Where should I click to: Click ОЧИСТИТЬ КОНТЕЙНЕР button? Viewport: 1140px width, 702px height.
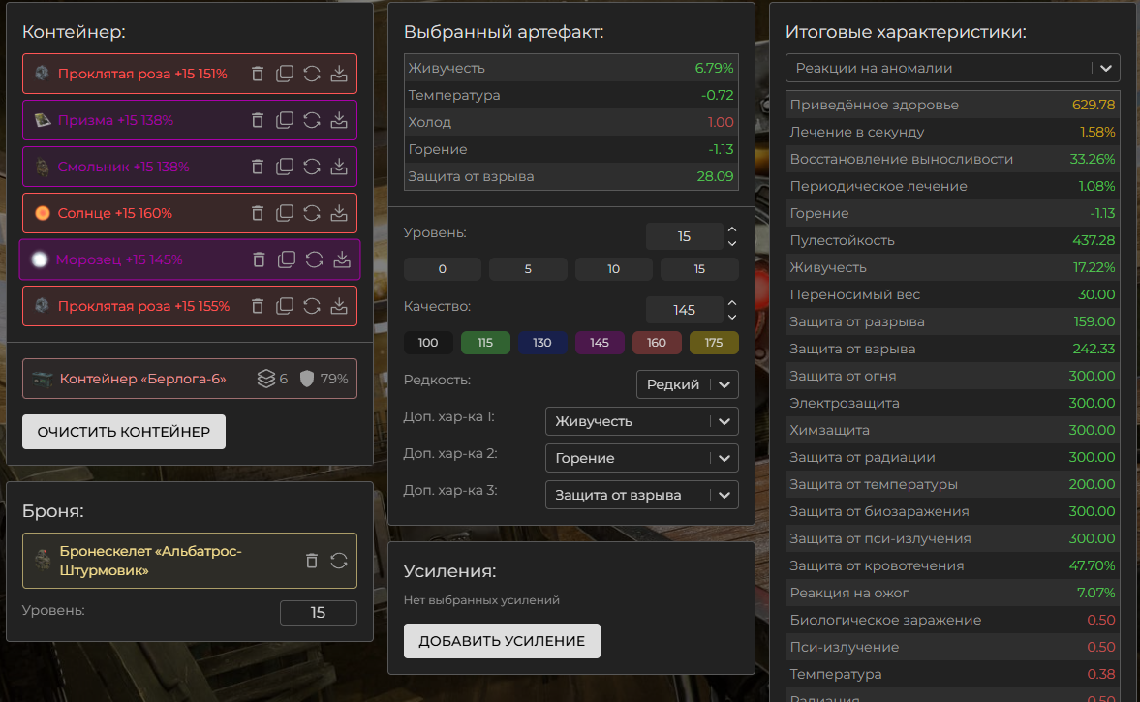pyautogui.click(x=124, y=432)
